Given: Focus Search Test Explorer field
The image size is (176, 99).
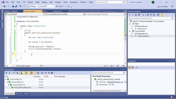Looking at the screenshot, I should click(109, 73).
